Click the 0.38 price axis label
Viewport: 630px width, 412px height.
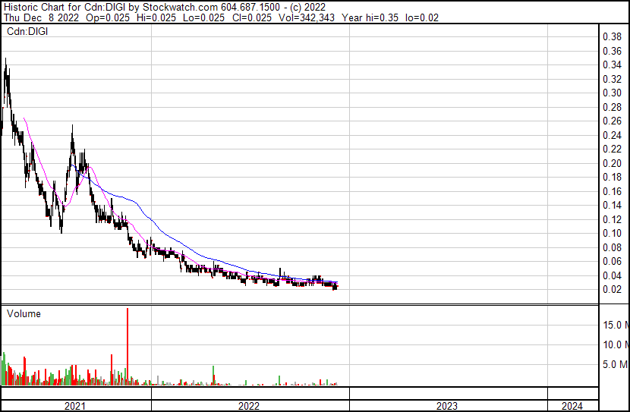tap(613, 36)
